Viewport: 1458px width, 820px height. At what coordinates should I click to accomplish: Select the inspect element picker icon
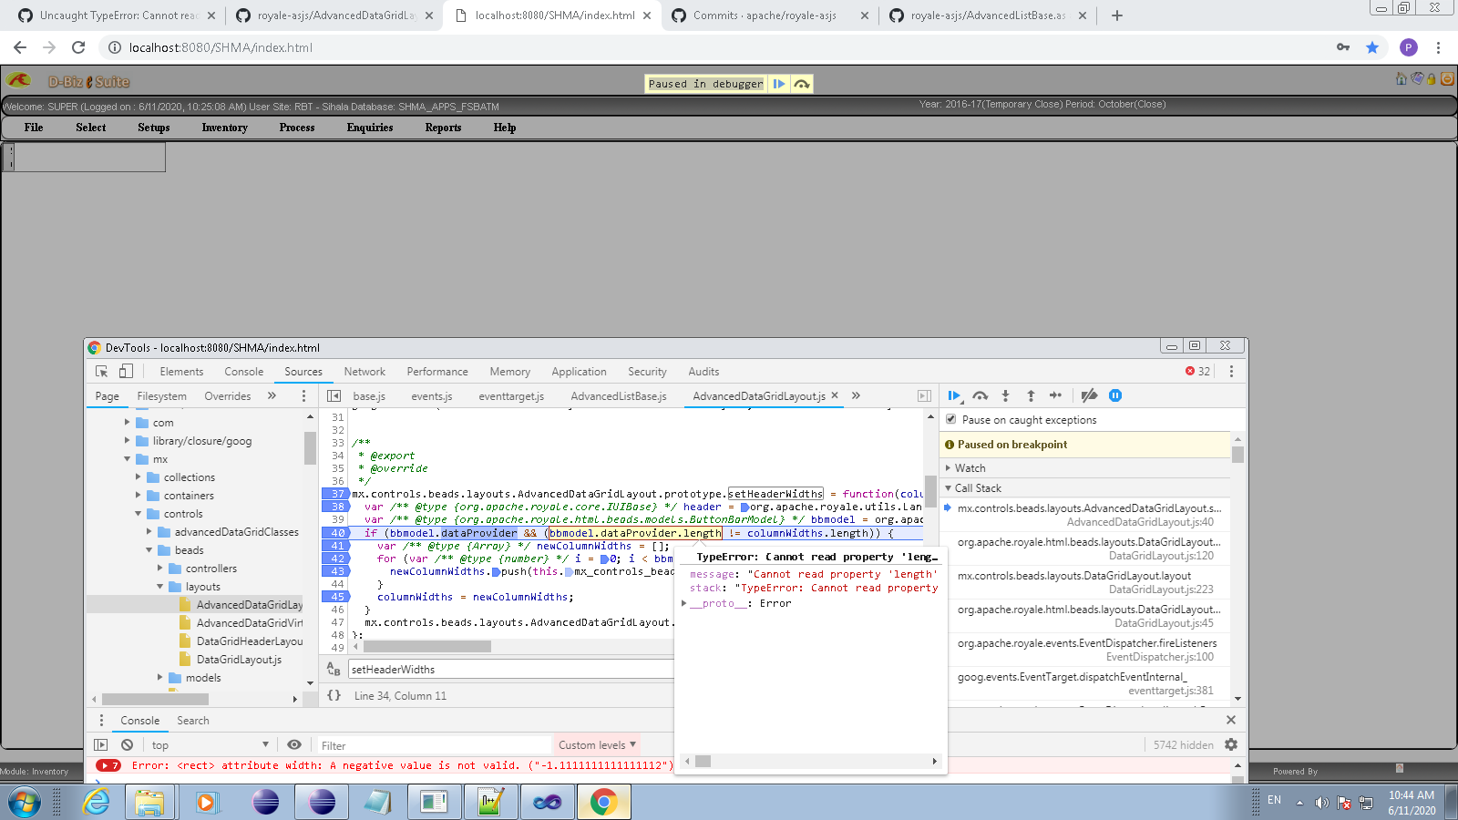[102, 372]
